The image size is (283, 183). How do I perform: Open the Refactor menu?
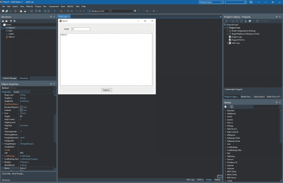(x=30, y=6)
